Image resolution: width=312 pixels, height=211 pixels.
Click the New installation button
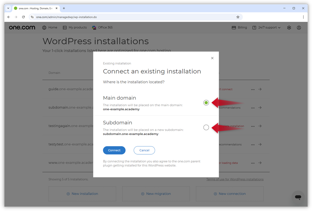pos(82,194)
